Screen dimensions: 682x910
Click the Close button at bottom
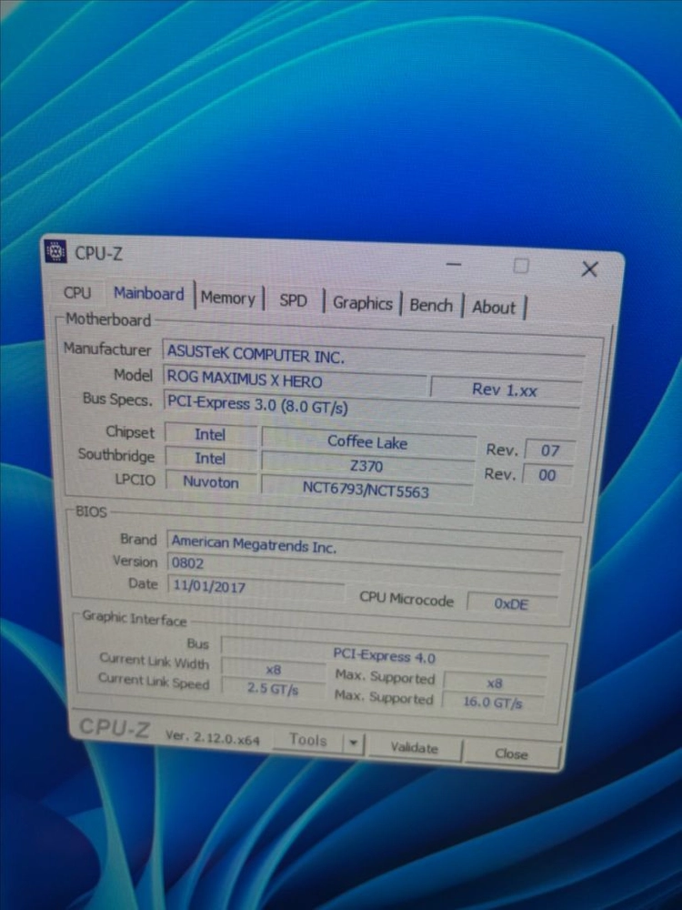pyautogui.click(x=511, y=753)
